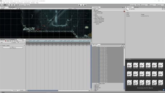
Task: Switch to Dopesheet view
Action: (x=15, y=90)
